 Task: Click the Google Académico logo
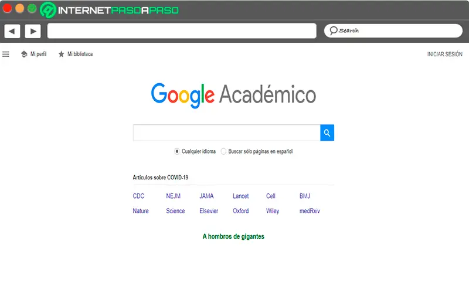(233, 96)
